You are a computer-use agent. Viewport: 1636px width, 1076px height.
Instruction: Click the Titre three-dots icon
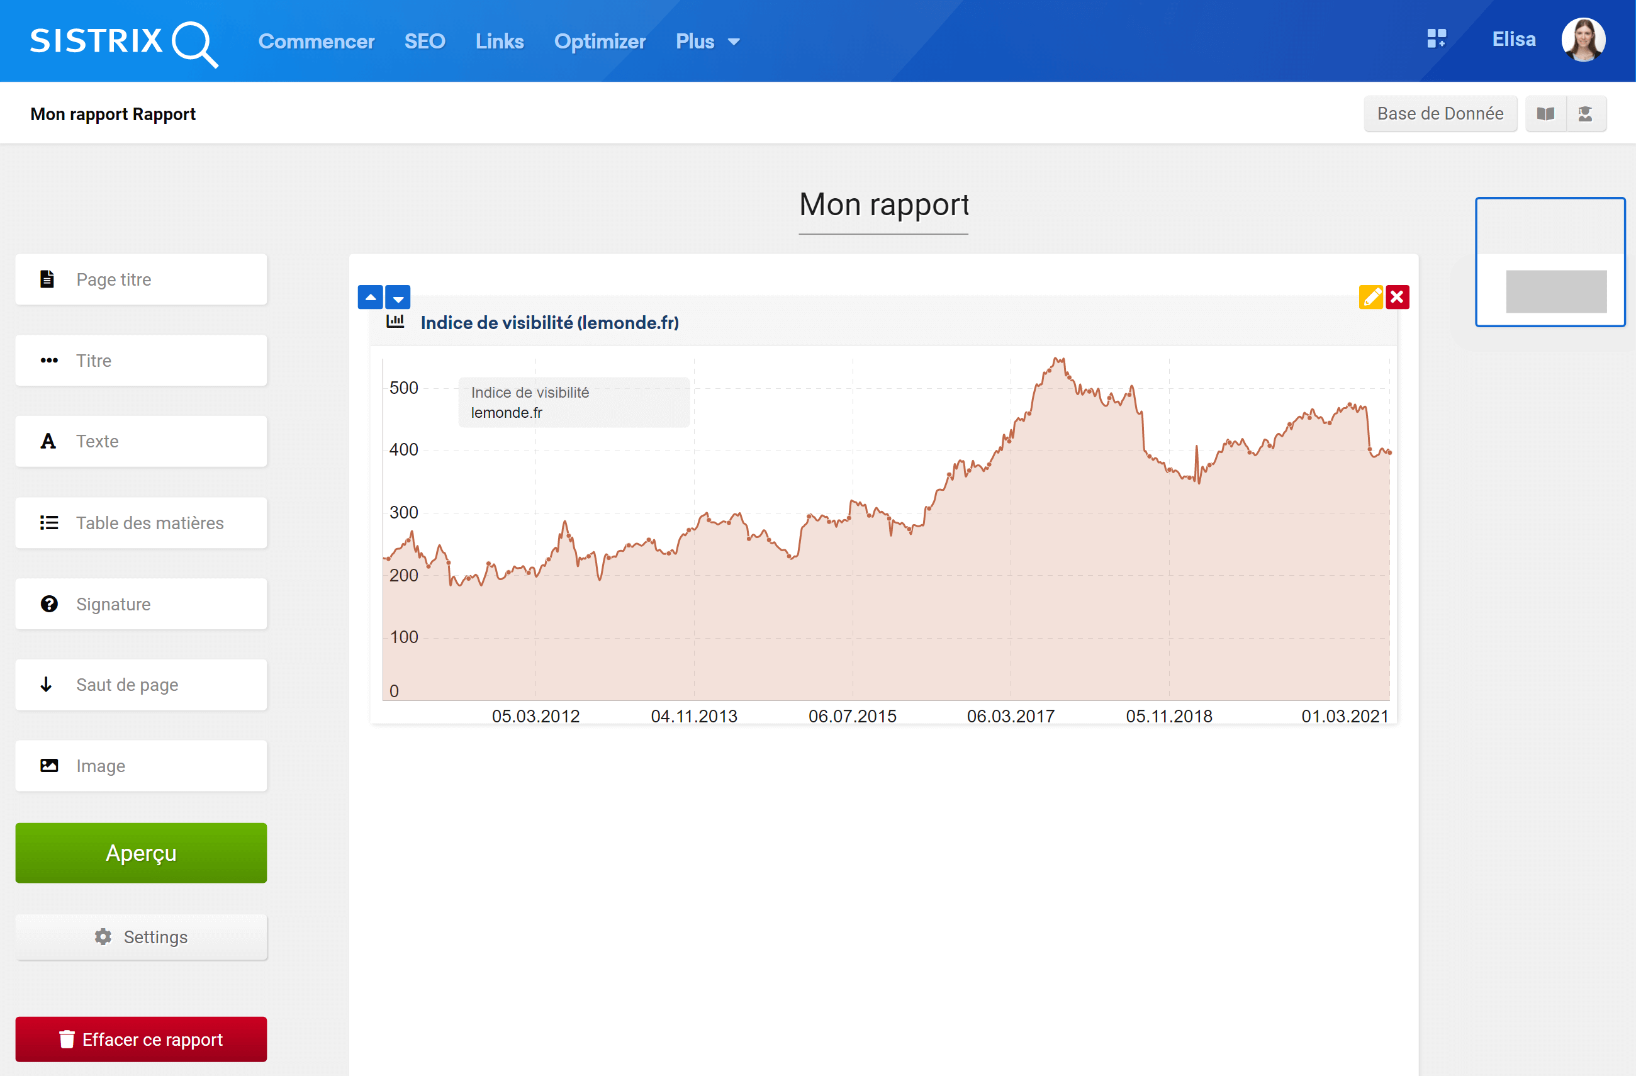tap(49, 361)
